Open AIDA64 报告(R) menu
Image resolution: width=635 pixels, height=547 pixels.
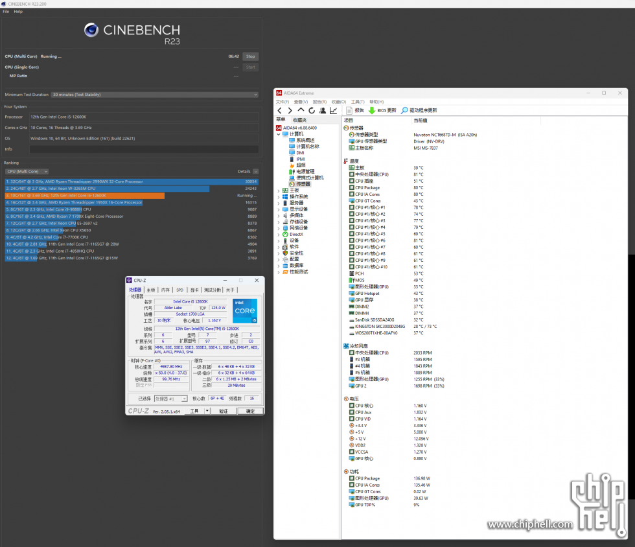319,102
